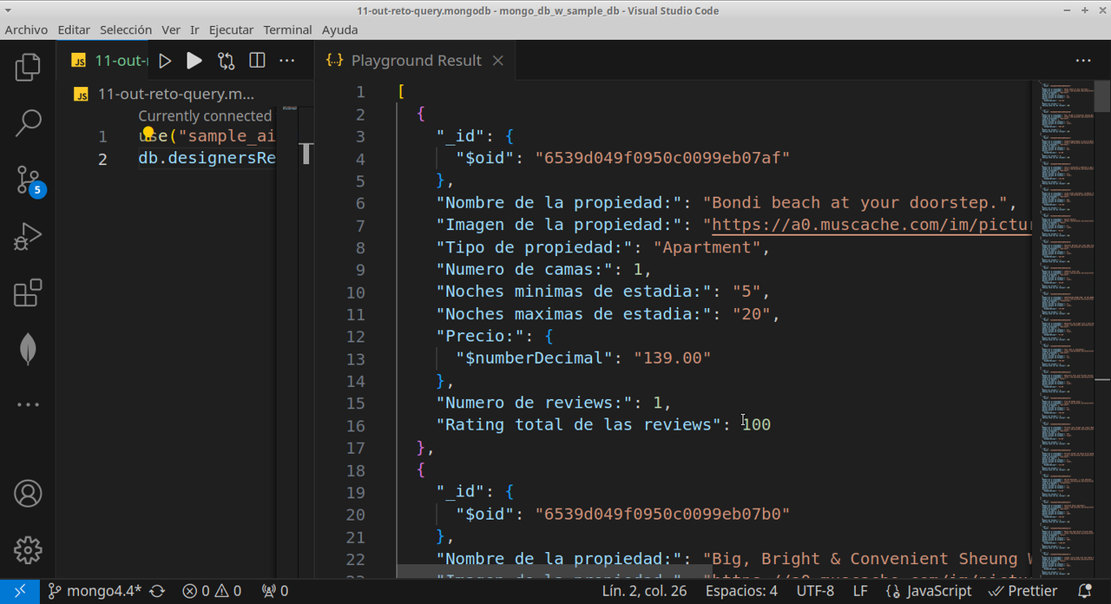Click the Currently connected code lens

(x=205, y=115)
